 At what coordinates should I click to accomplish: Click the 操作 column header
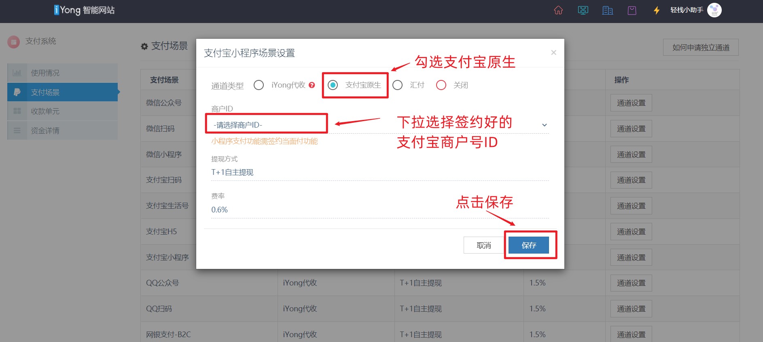[x=621, y=80]
